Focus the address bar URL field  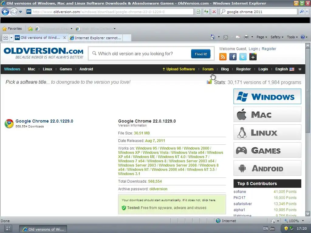110,12
